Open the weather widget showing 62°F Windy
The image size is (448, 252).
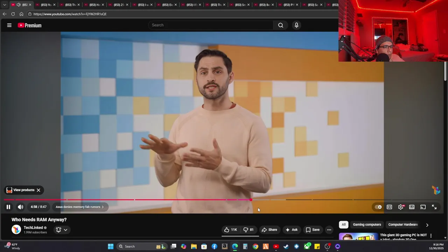point(13,246)
